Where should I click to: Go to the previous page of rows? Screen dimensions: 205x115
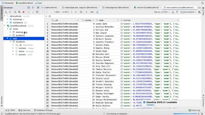pos(51,12)
